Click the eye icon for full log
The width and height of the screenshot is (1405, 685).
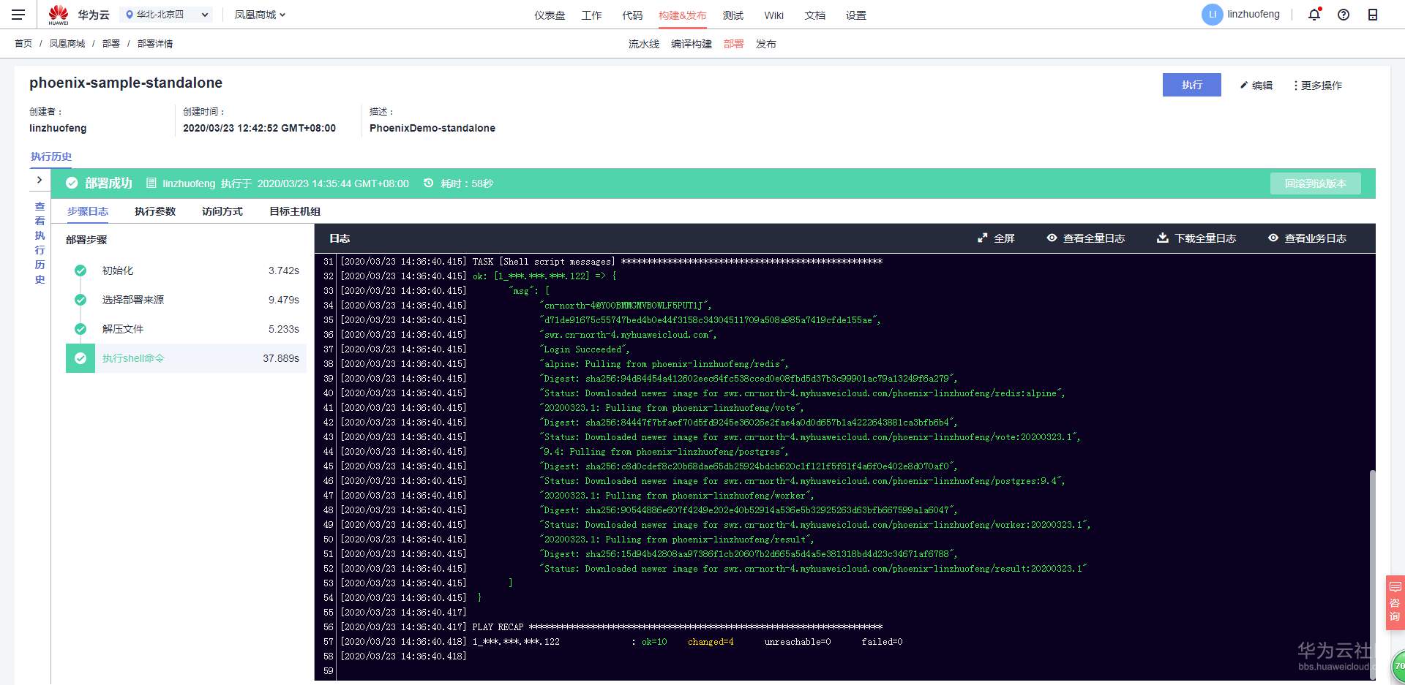(1052, 238)
